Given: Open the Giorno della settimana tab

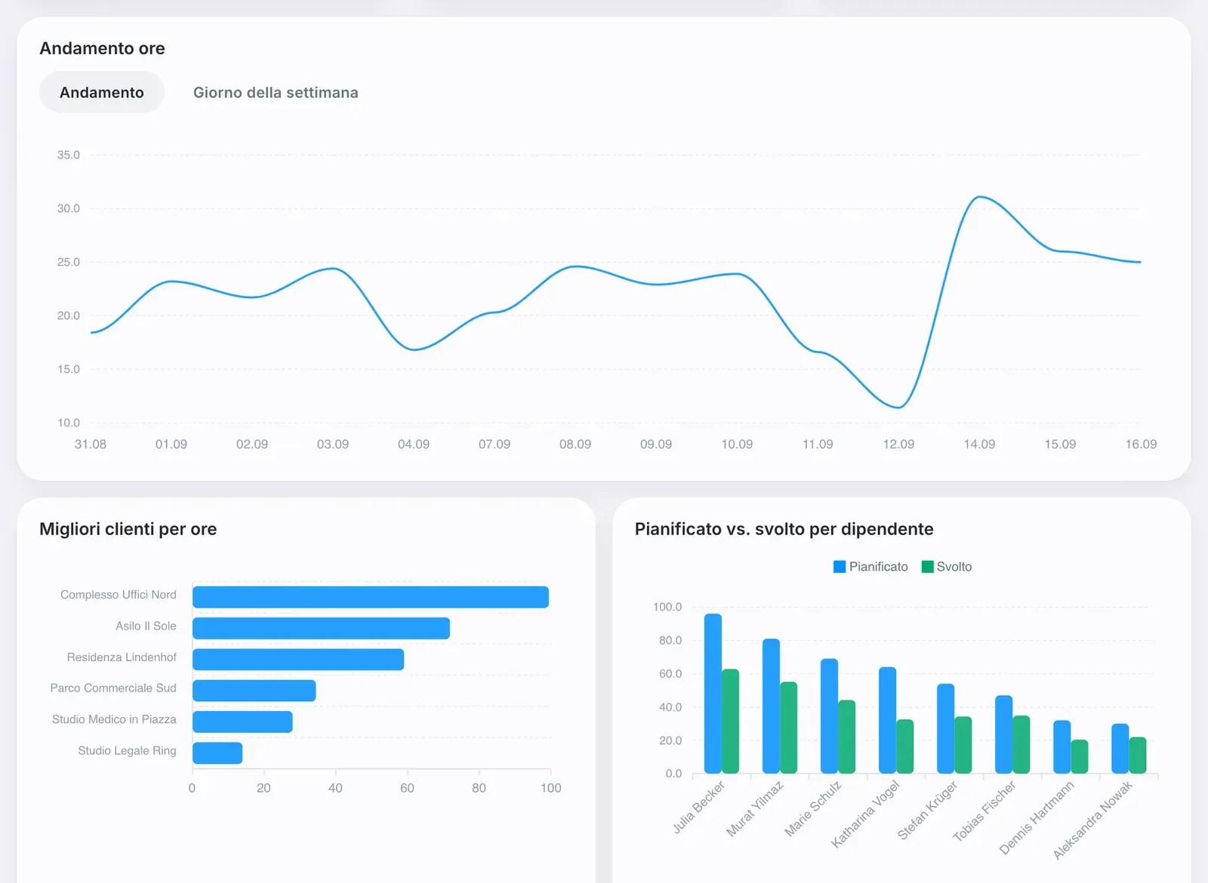Looking at the screenshot, I should (276, 92).
